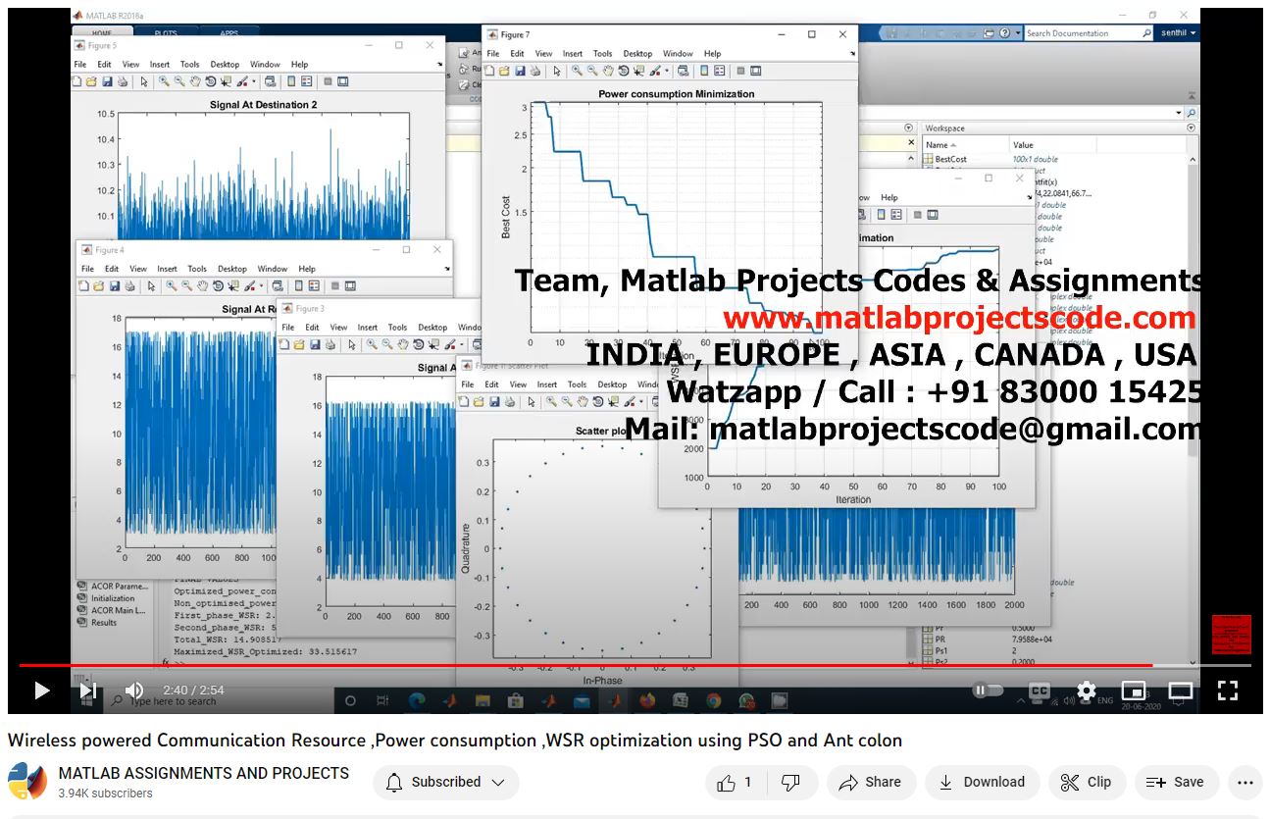The height and width of the screenshot is (819, 1270).
Task: Open Brush dropdown arrow in Figure 5 toolbar
Action: 254,81
